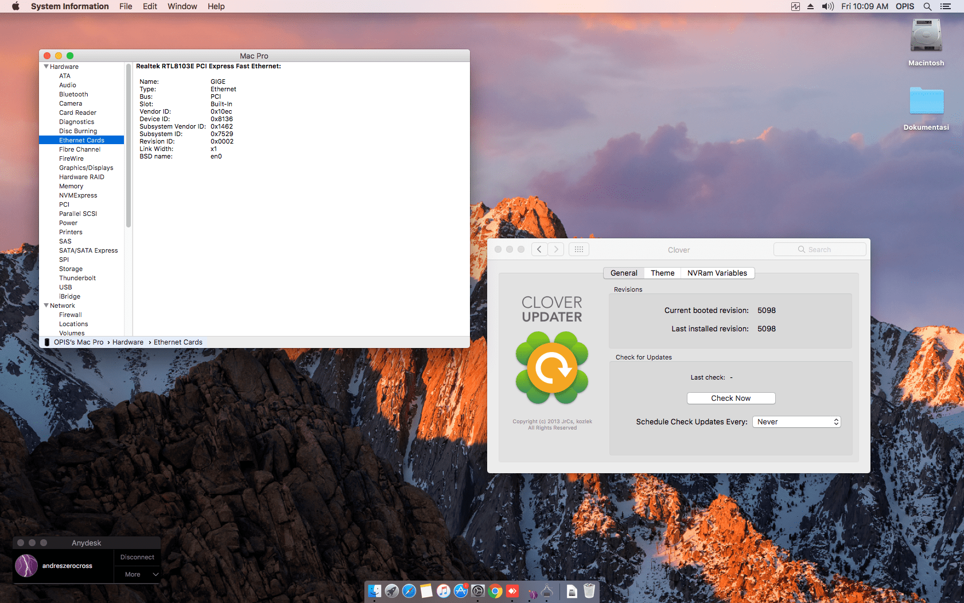Click the back arrow in the Clover window
This screenshot has height=603, width=964.
[539, 249]
